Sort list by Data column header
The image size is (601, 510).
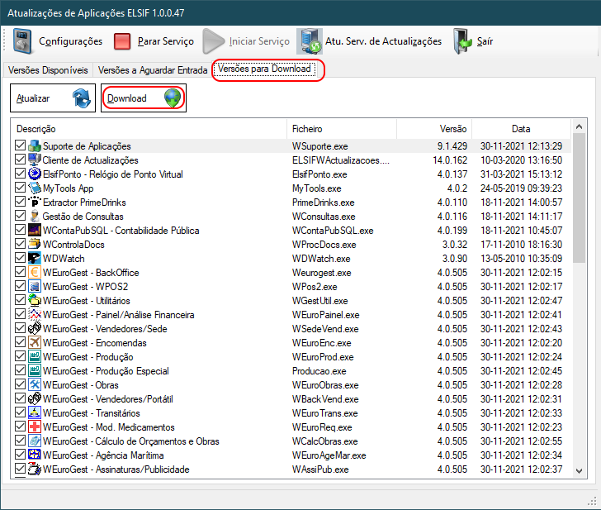tap(520, 129)
